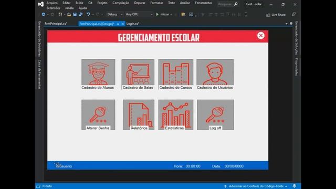Open the Git menu

point(90,3)
